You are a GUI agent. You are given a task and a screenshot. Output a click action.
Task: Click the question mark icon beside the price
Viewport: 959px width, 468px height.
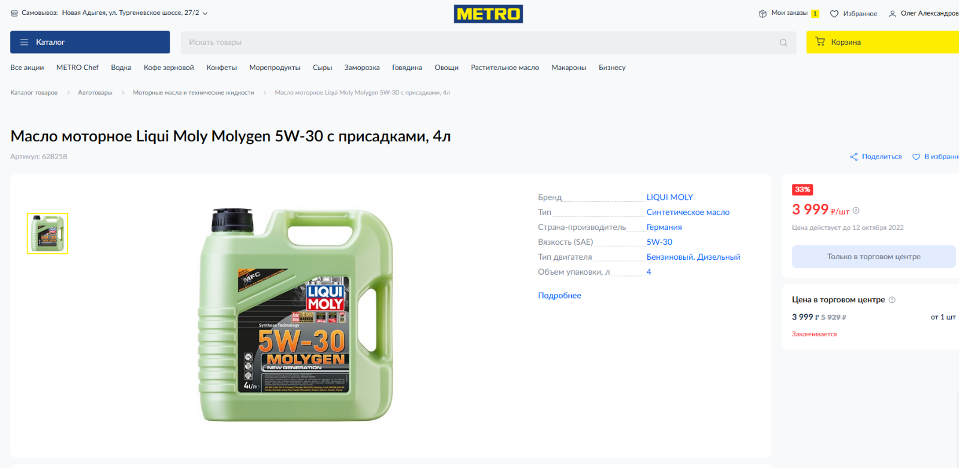pyautogui.click(x=856, y=211)
